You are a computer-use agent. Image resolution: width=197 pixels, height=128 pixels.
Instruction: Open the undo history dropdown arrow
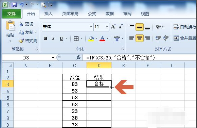tap(26, 5)
